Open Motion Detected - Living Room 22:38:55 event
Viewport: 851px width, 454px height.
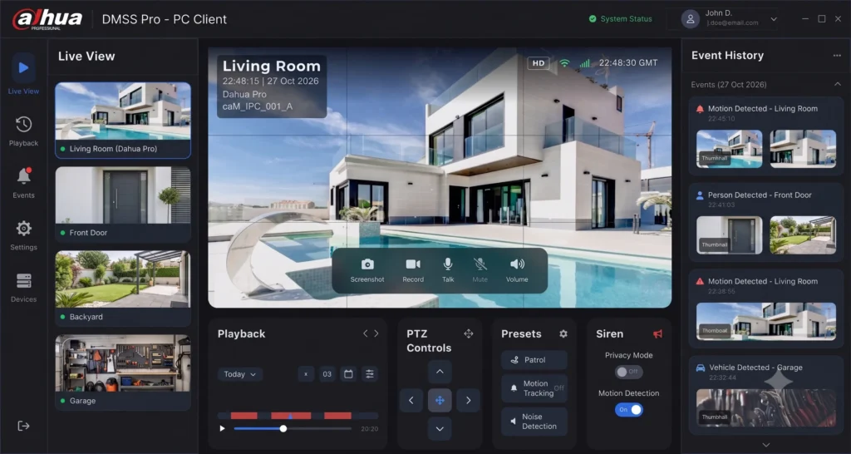coord(765,308)
